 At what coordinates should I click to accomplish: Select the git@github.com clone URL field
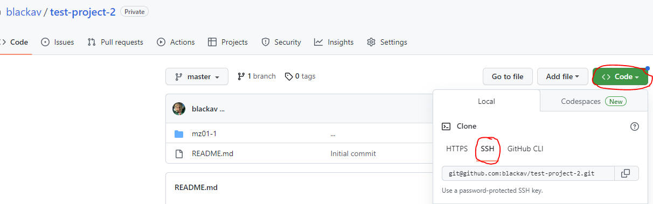tap(528, 173)
